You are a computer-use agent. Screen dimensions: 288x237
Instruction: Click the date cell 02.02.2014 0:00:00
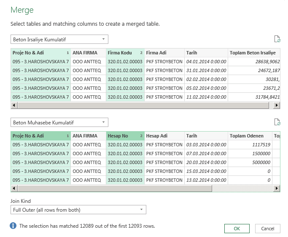206,79
